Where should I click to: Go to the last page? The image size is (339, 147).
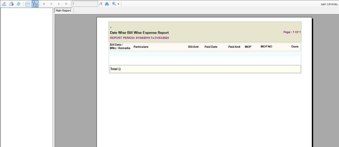[x=66, y=4]
